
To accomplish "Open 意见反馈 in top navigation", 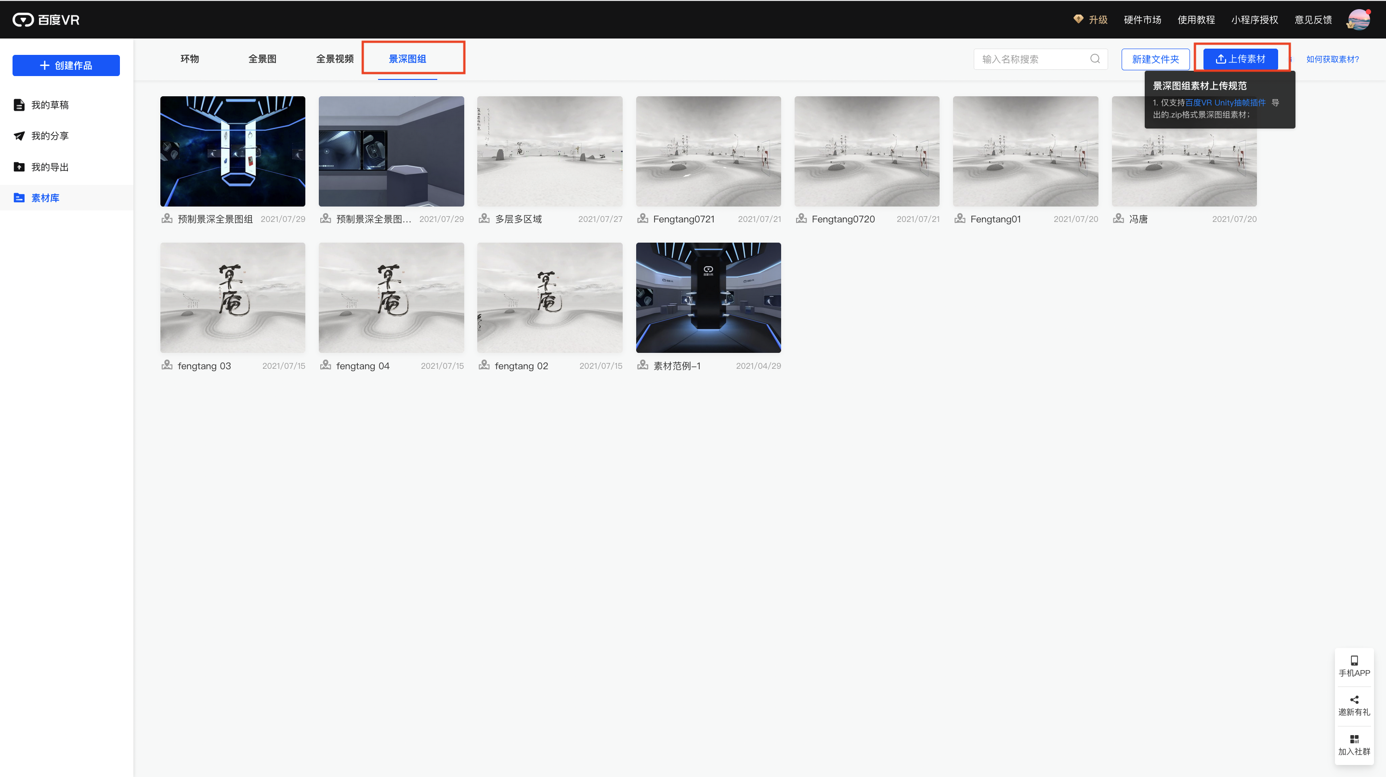I will 1313,20.
